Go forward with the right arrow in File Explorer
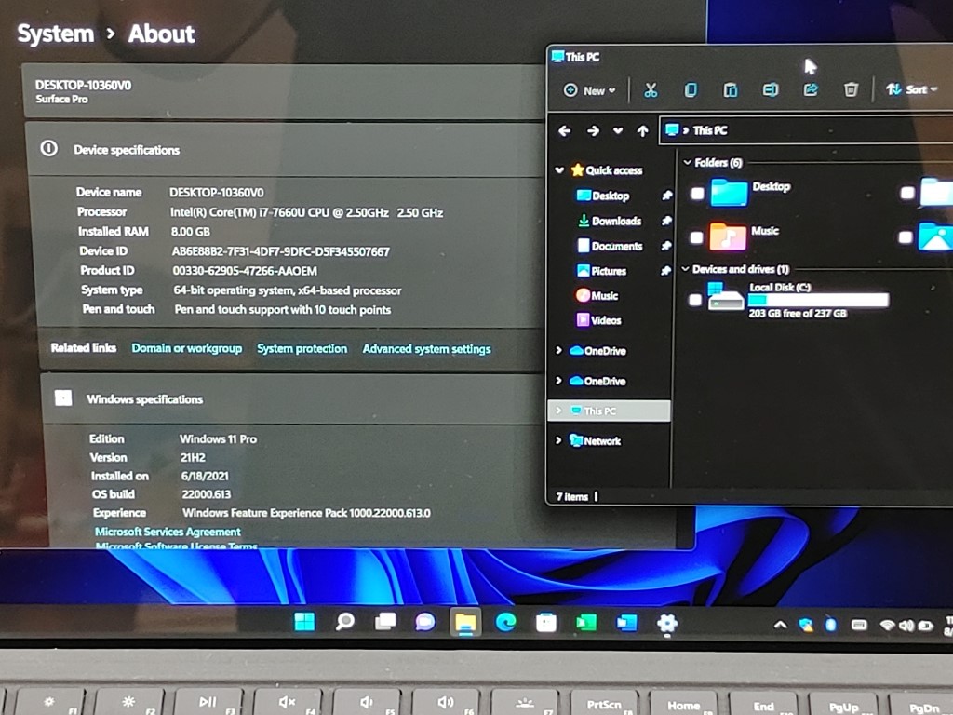Image resolution: width=953 pixels, height=715 pixels. point(593,130)
